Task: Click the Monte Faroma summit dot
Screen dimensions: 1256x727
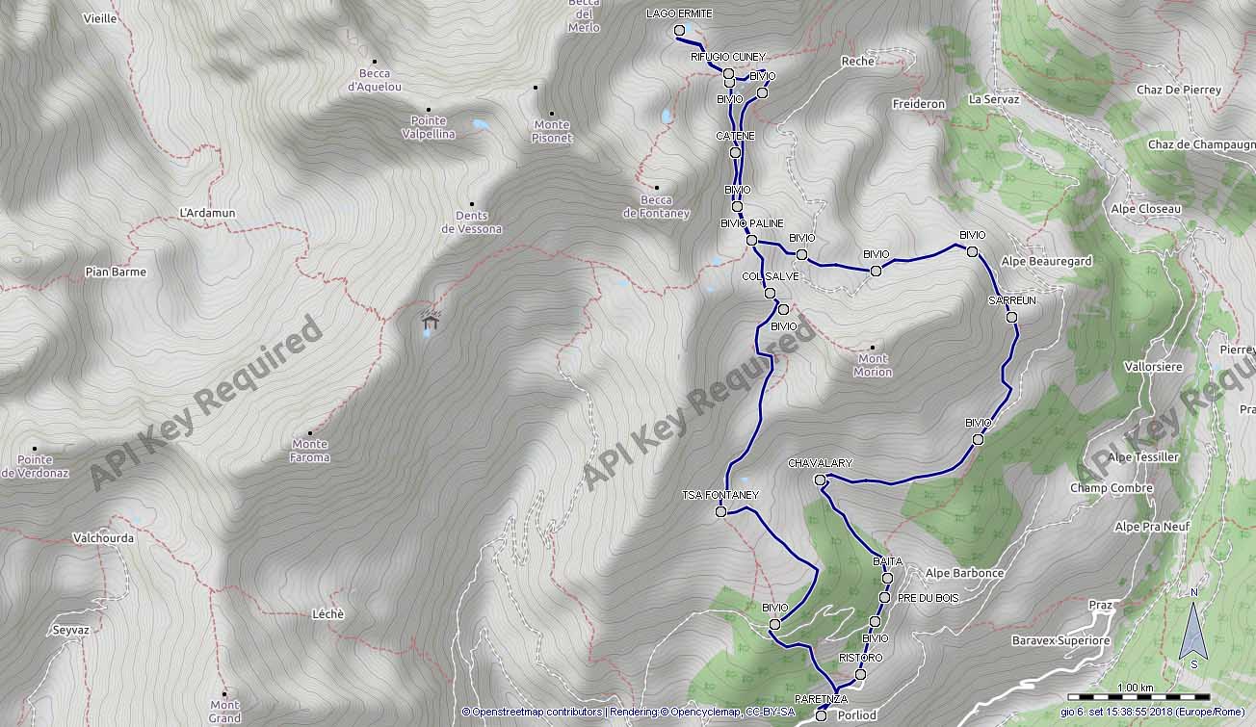Action: (309, 433)
